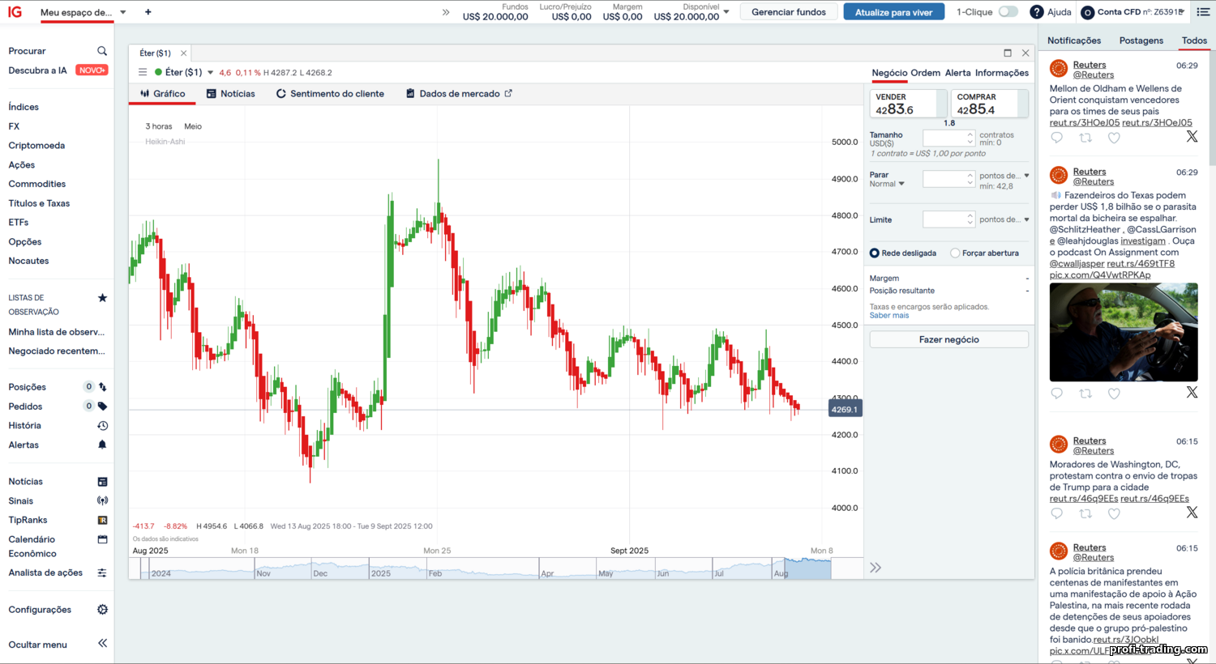The height and width of the screenshot is (664, 1216).
Task: Select the Rede desligada radio button
Action: pyautogui.click(x=875, y=253)
